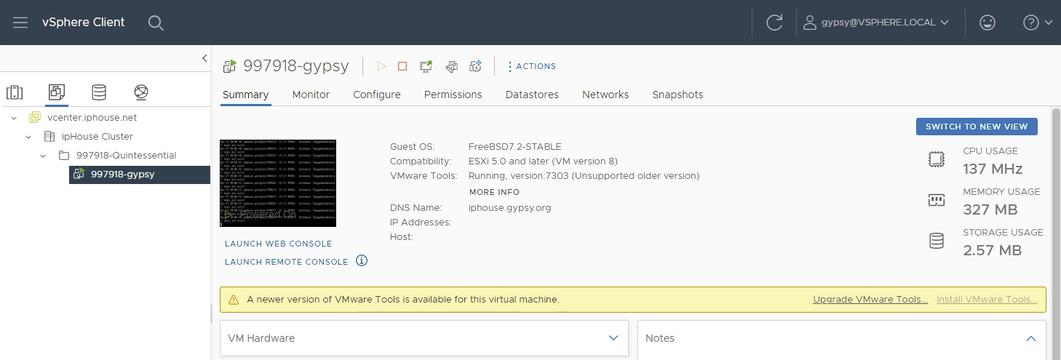Show remote console info icon
The height and width of the screenshot is (360, 1061).
362,260
